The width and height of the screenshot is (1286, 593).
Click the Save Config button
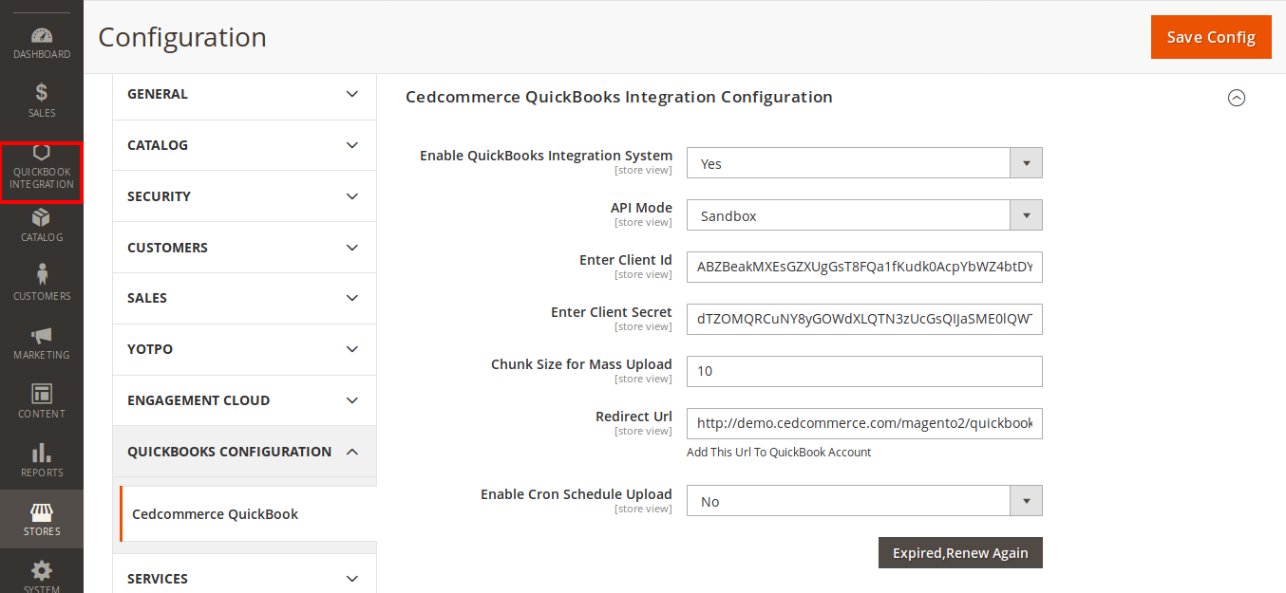pos(1211,36)
